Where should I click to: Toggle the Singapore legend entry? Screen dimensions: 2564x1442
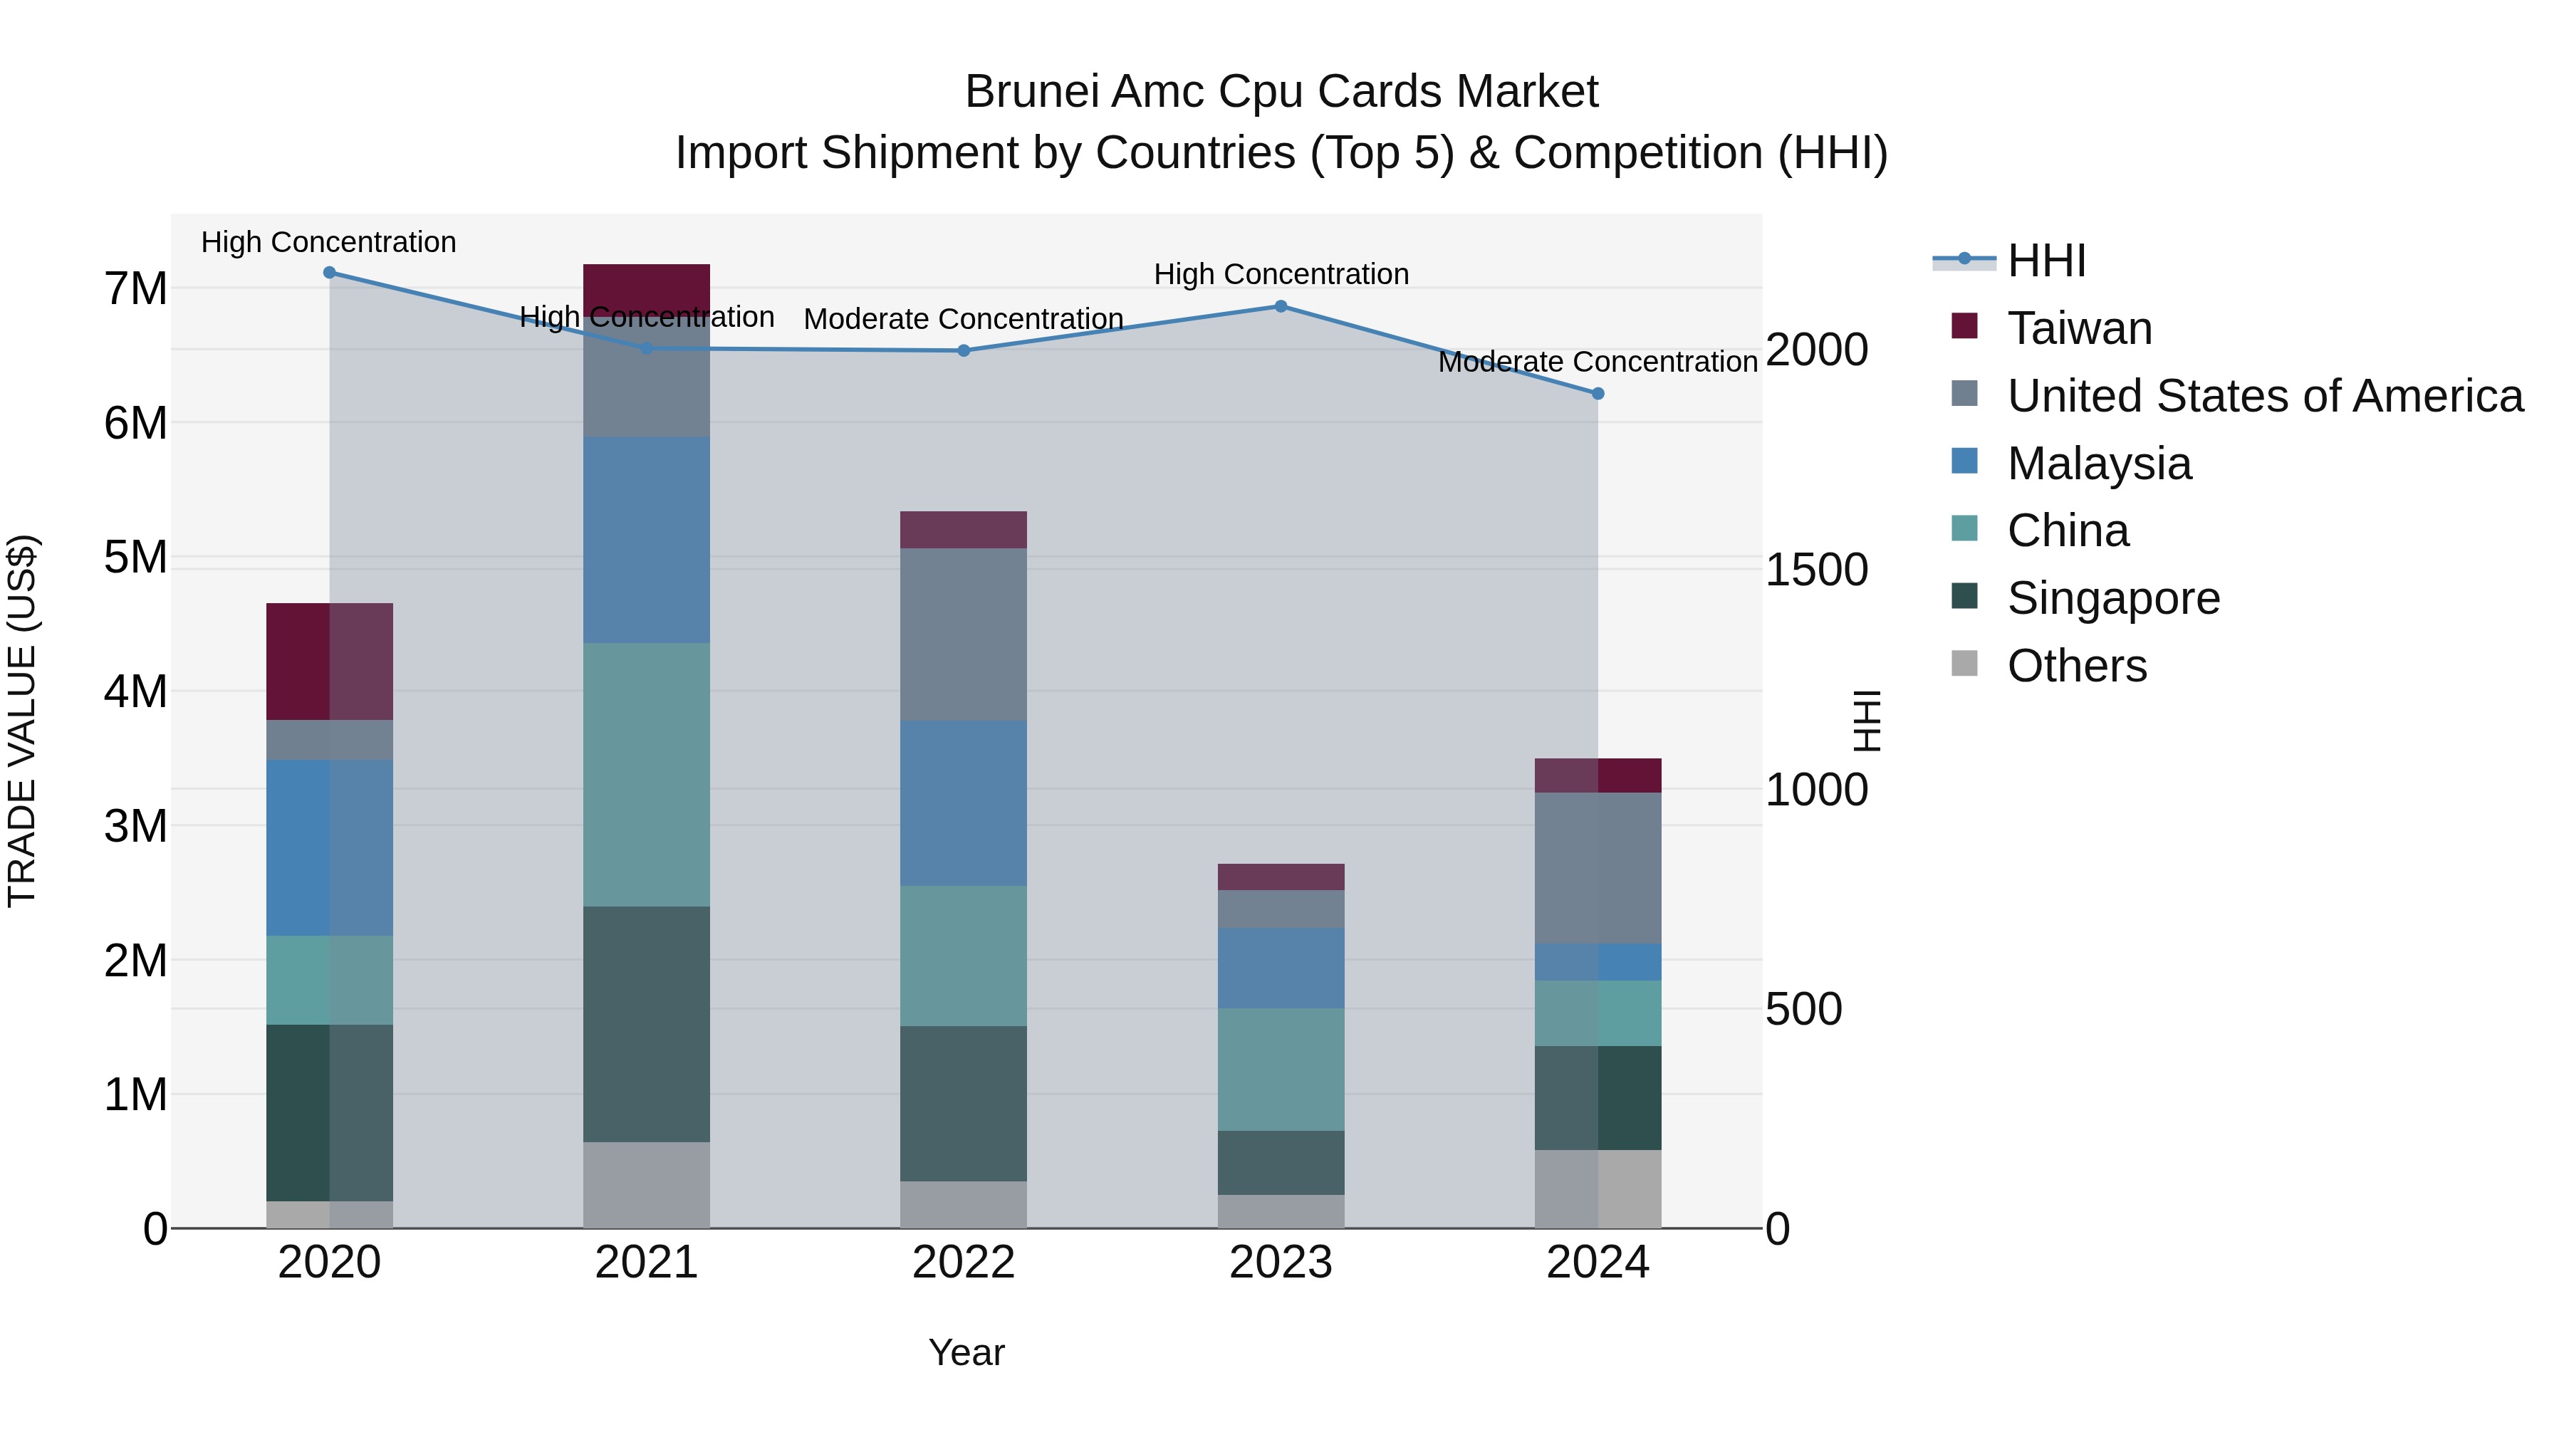[x=2085, y=598]
